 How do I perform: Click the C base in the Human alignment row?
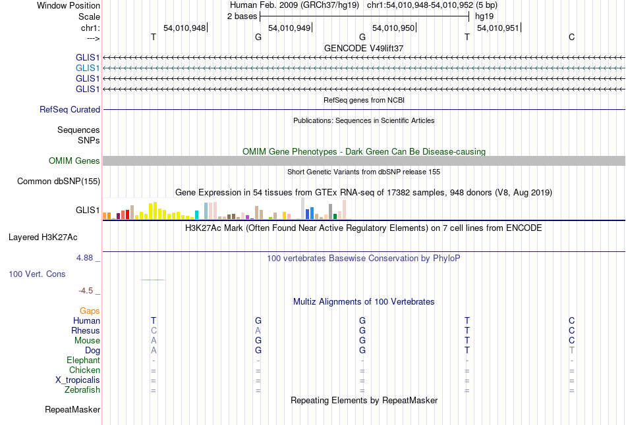click(572, 321)
